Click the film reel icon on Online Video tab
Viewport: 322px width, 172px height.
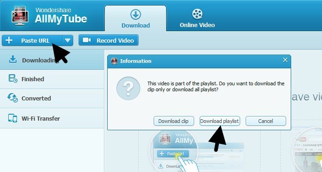pyautogui.click(x=197, y=14)
